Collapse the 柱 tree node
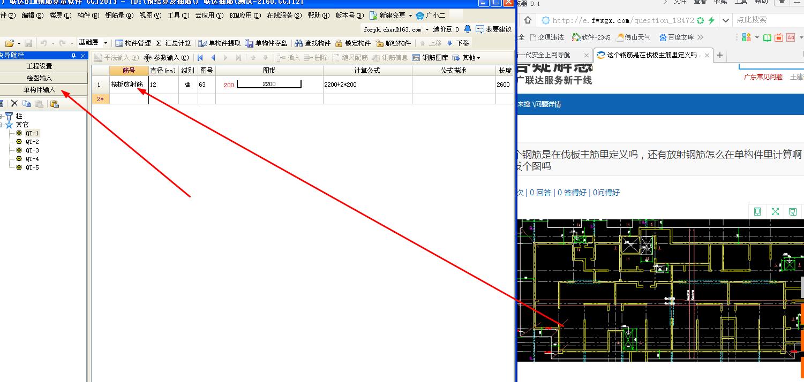This screenshot has width=804, height=382. (2, 116)
